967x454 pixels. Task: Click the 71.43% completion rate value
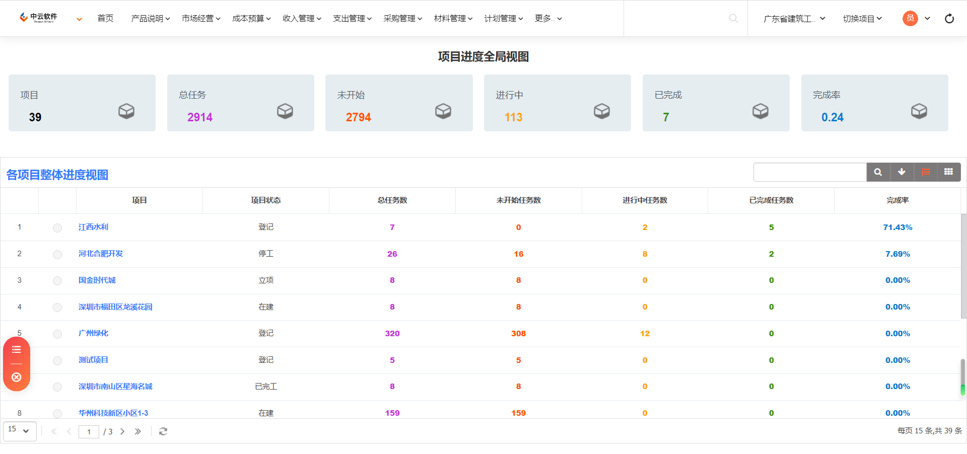pos(897,228)
